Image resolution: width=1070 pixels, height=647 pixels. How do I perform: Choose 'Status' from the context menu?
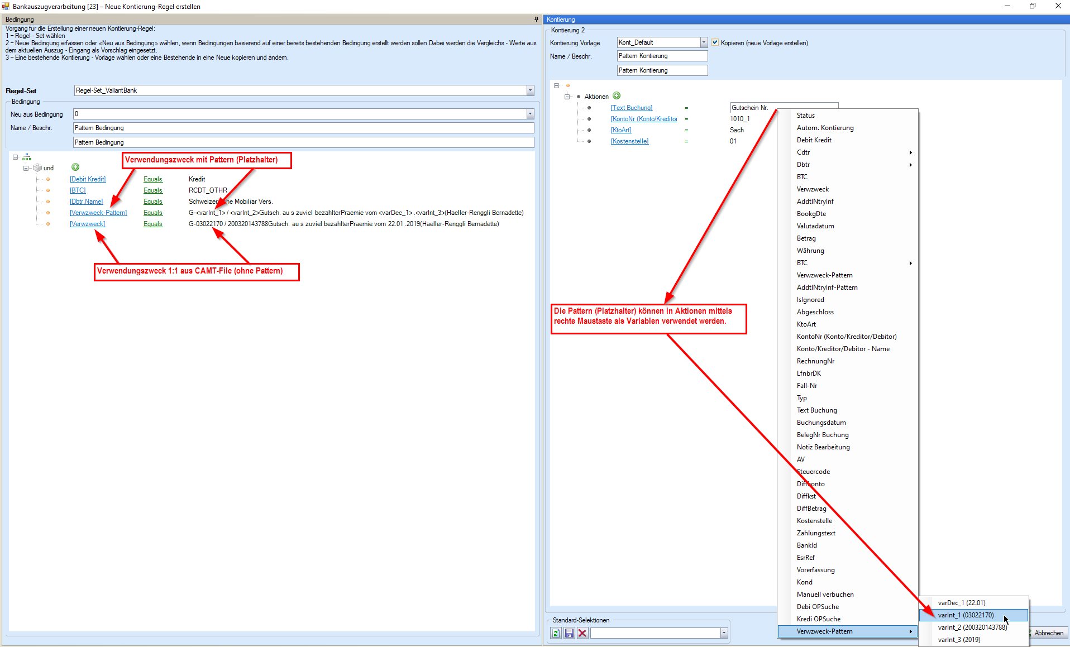848,116
